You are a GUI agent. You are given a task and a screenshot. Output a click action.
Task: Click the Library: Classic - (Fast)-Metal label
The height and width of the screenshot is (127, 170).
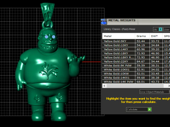[x=119, y=29]
